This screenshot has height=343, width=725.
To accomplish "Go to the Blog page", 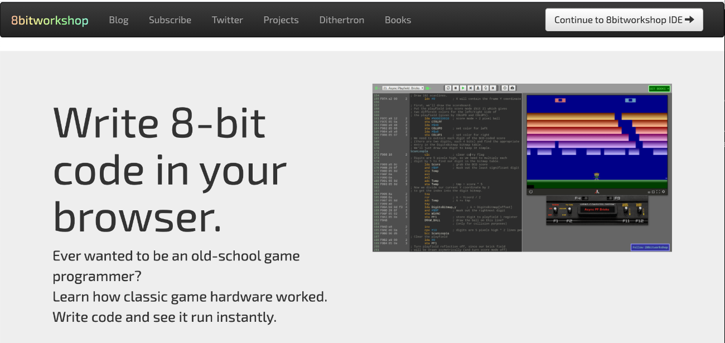I will (118, 20).
